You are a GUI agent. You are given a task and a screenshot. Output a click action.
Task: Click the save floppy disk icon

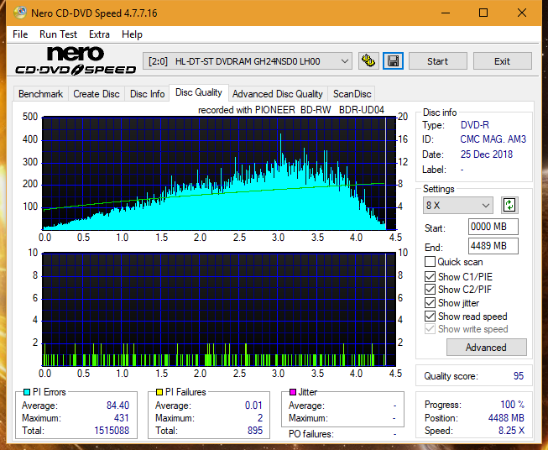pyautogui.click(x=393, y=61)
